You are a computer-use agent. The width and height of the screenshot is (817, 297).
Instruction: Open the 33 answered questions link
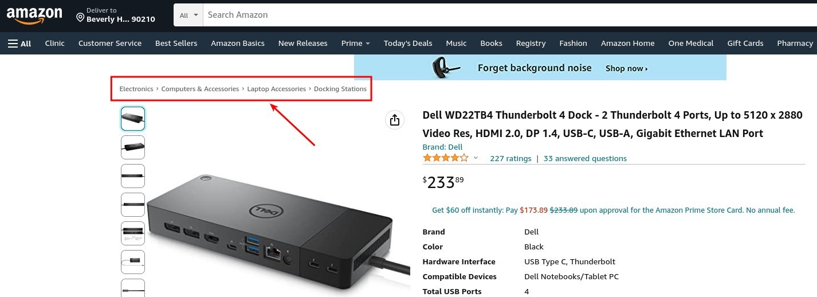pos(585,158)
